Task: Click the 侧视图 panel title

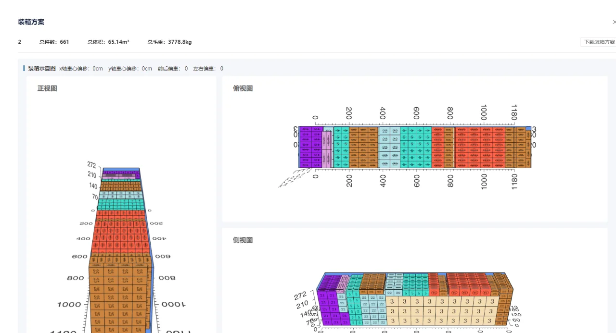Action: tap(243, 240)
